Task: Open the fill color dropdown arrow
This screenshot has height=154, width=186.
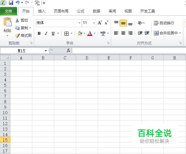Action: pos(84,33)
